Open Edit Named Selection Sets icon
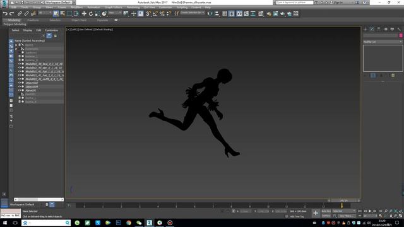 point(177,14)
